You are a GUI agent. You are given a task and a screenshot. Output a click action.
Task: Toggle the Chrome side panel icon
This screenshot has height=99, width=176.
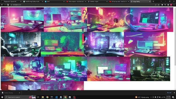[x=168, y=5]
